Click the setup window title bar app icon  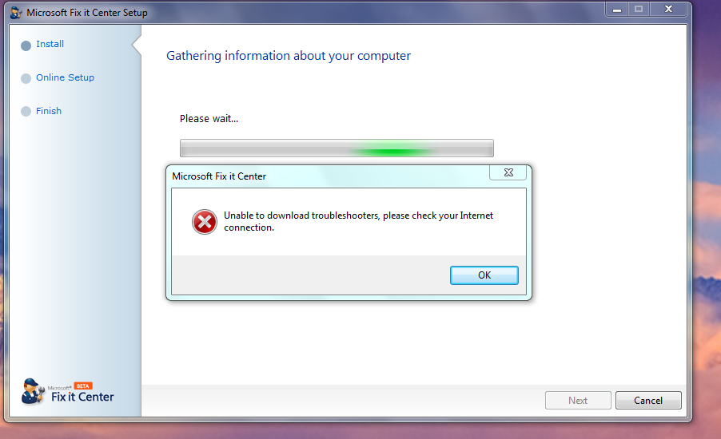coord(16,13)
